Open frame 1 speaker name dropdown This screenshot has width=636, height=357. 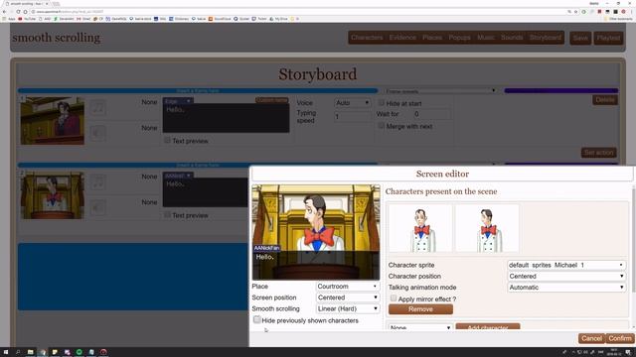click(x=178, y=101)
